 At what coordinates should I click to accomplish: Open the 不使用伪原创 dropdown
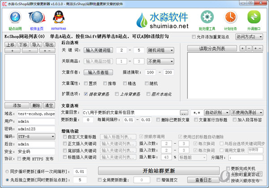click(x=247, y=113)
